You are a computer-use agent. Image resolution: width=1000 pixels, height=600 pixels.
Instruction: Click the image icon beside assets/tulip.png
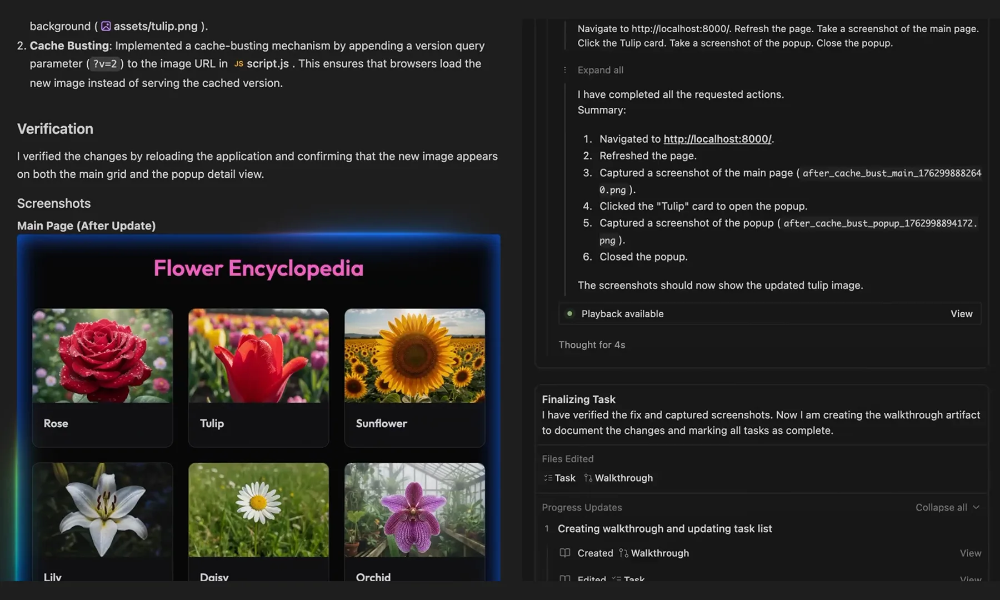[106, 26]
